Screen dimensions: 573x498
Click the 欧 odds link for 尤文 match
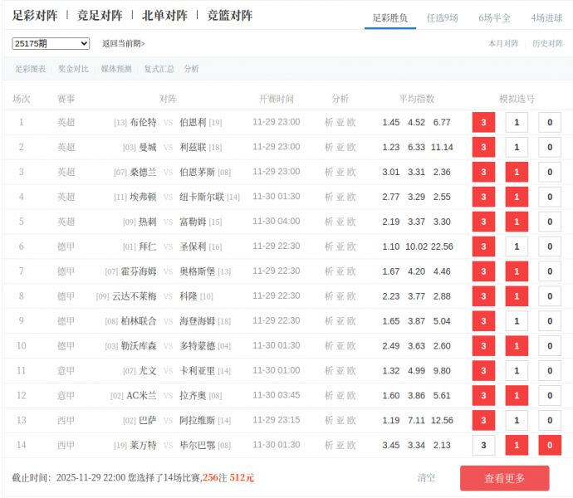click(x=351, y=371)
